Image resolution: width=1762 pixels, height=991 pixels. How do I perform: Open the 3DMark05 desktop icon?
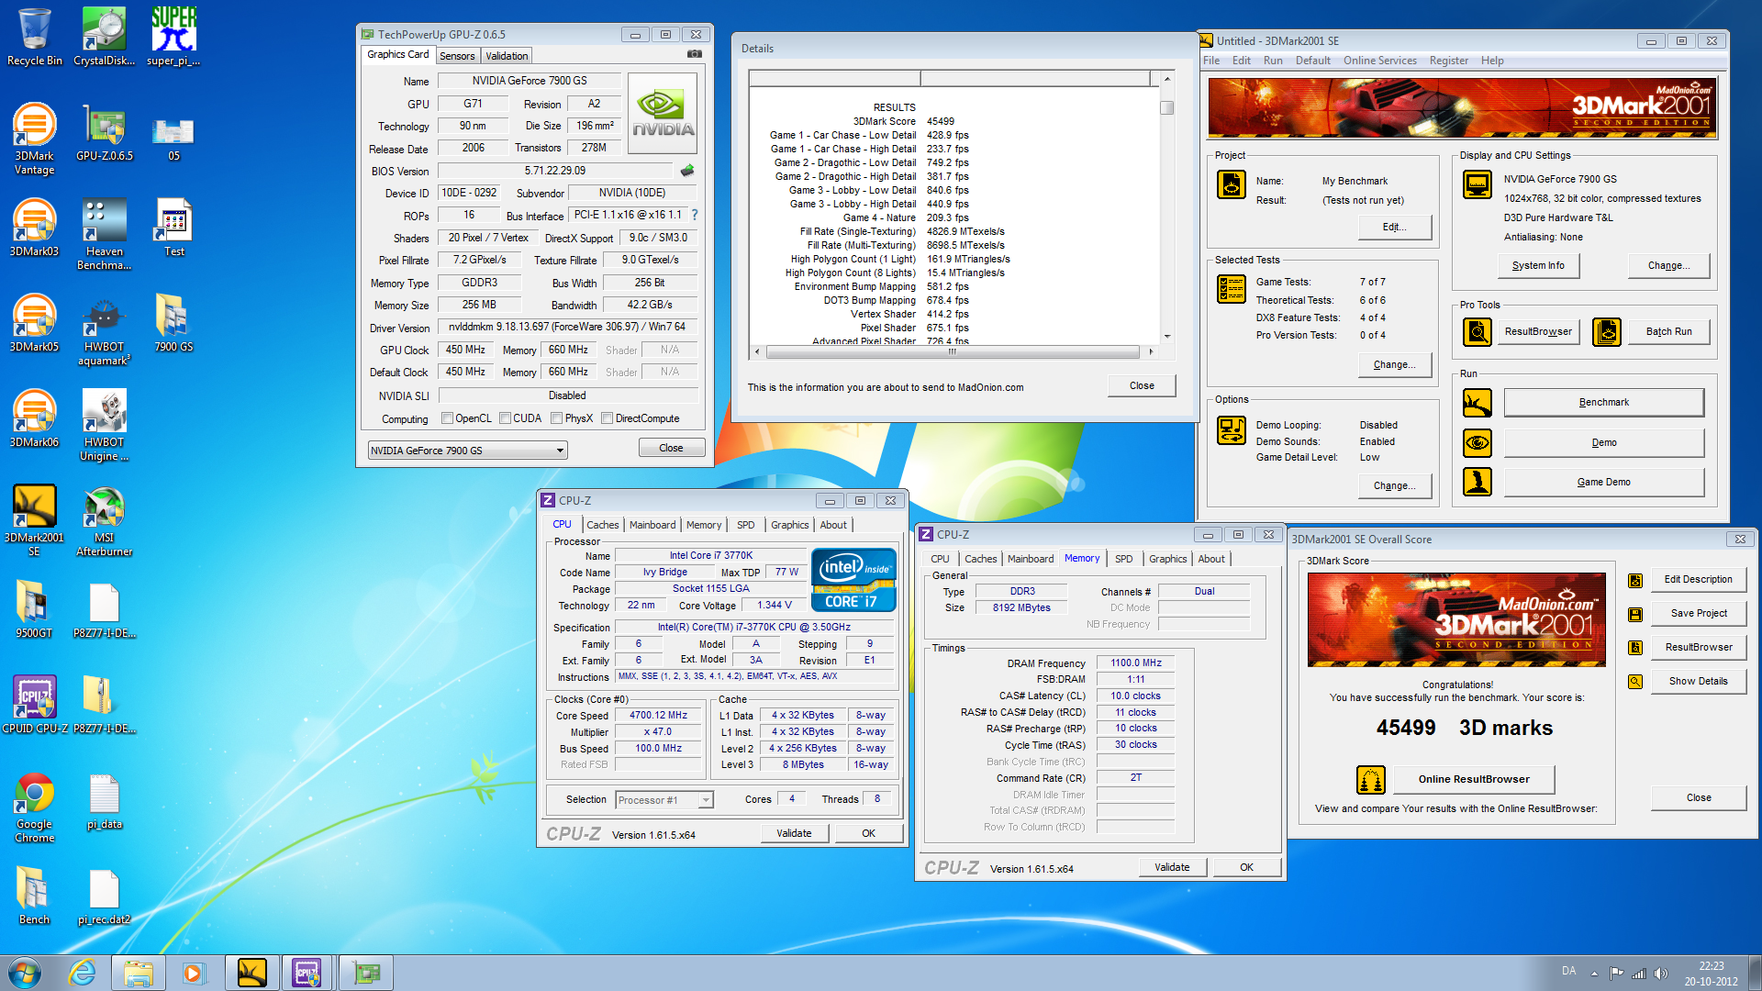click(34, 323)
